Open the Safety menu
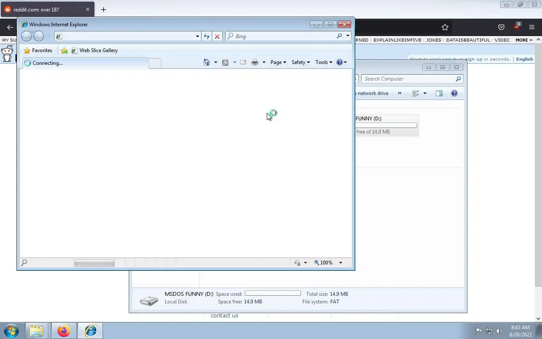The image size is (542, 339). 301,62
